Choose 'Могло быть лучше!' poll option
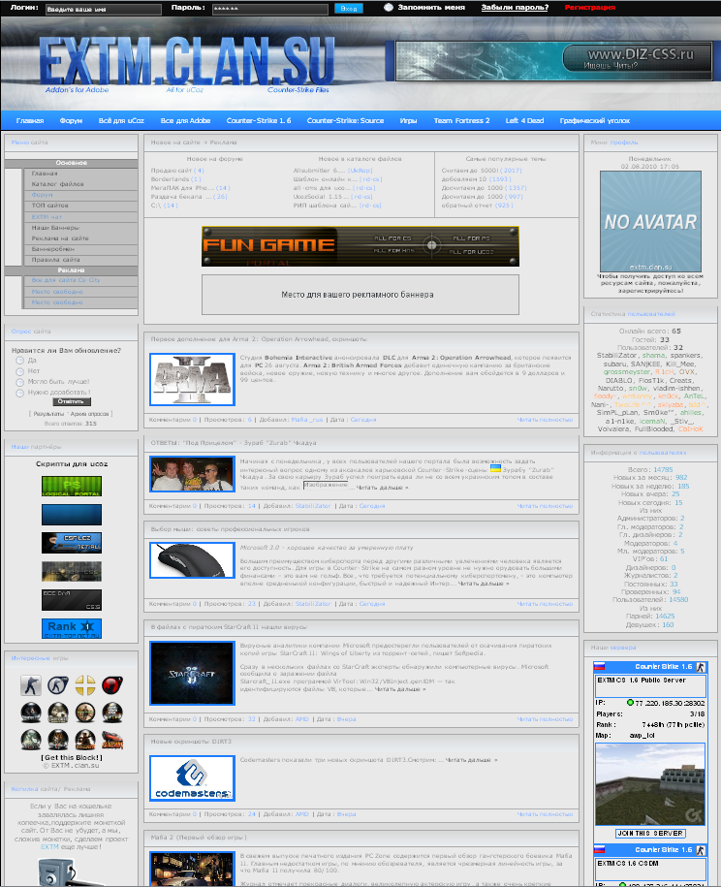Image resolution: width=721 pixels, height=887 pixels. coord(20,382)
